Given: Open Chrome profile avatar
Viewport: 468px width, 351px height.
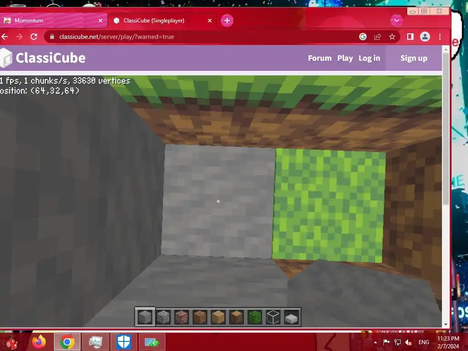Looking at the screenshot, I should (x=425, y=37).
